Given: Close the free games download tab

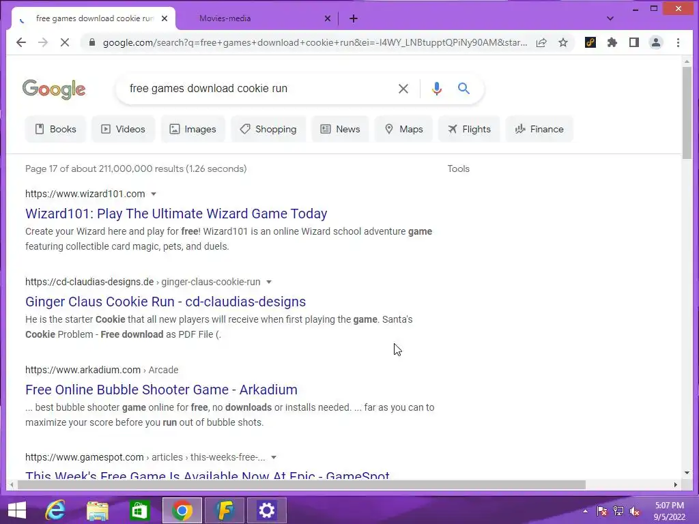Looking at the screenshot, I should (165, 18).
